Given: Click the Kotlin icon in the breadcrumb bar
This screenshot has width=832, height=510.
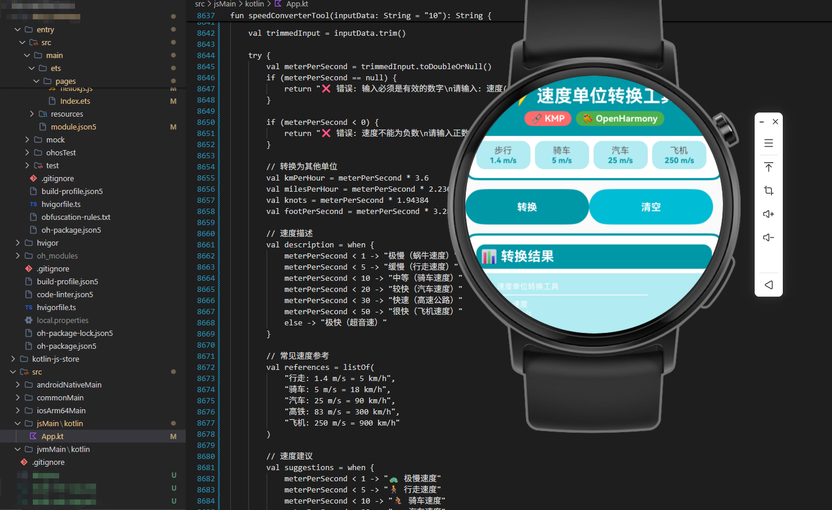Looking at the screenshot, I should click(278, 4).
